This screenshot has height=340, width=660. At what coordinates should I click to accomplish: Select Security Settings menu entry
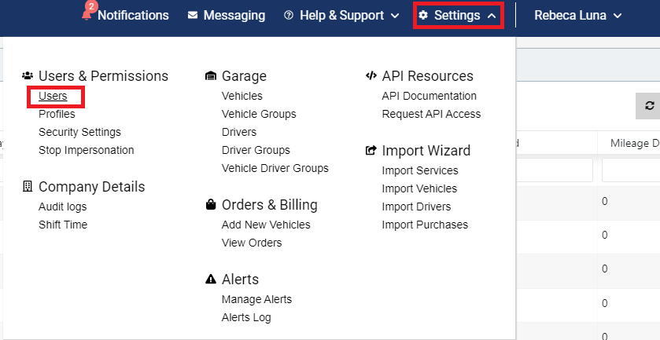point(79,132)
